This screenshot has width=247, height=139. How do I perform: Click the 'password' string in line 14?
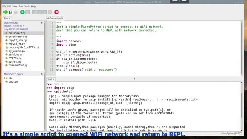(106, 69)
